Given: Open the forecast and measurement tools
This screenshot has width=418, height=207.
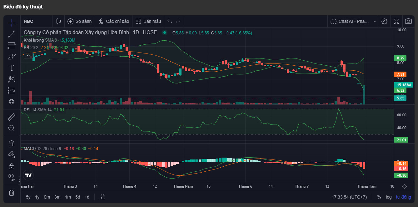Looking at the screenshot, I should point(12,90).
